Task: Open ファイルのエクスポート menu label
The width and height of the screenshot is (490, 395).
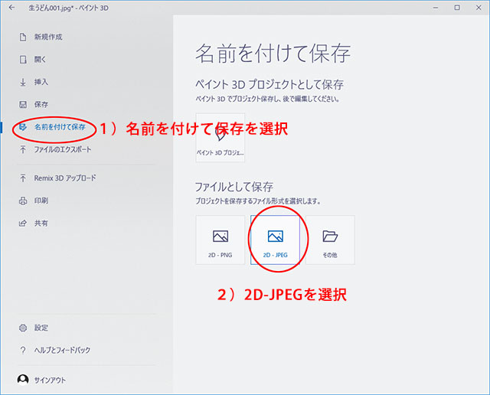Action: click(63, 149)
